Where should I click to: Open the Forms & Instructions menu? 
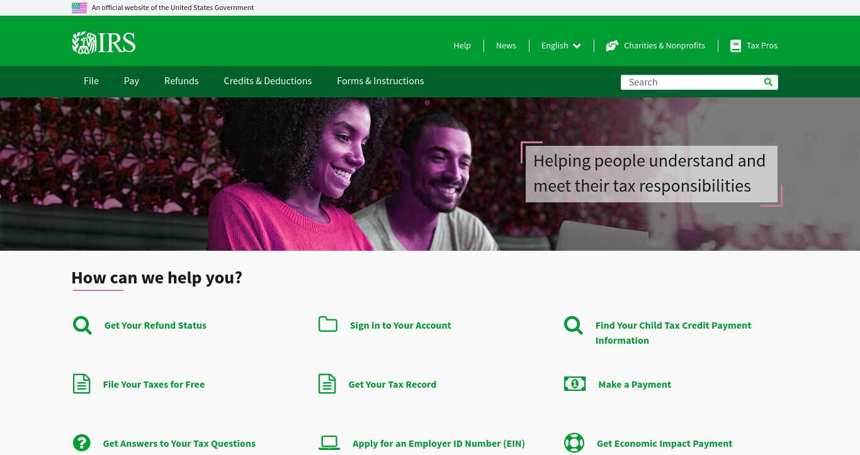(x=380, y=81)
